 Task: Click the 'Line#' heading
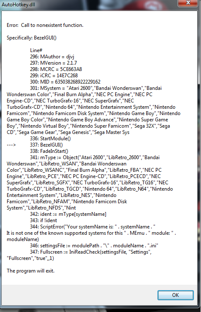36,50
